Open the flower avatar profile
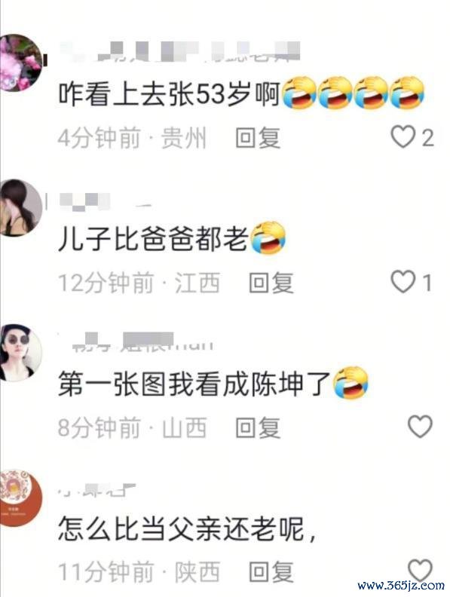Screen dimensions: 450x597 [x=21, y=63]
